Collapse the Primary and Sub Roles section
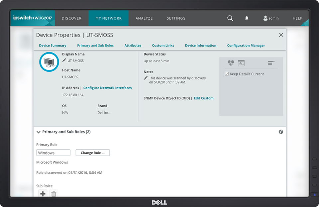This screenshot has height=207, width=319. [38, 132]
